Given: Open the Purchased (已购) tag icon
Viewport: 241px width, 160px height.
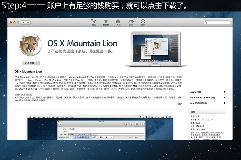Looking at the screenshot, I should pyautogui.click(x=131, y=22).
